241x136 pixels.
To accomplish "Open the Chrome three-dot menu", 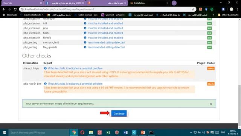I will pyautogui.click(x=237, y=9).
